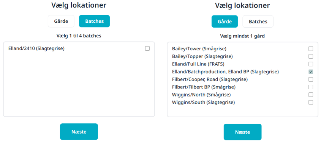Enable the Elland/Full Line (FRATS) checkbox

311,64
